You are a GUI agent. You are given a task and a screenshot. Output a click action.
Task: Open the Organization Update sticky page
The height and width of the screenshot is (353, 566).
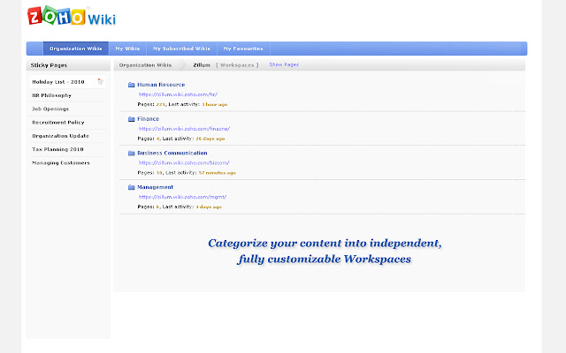coord(61,136)
